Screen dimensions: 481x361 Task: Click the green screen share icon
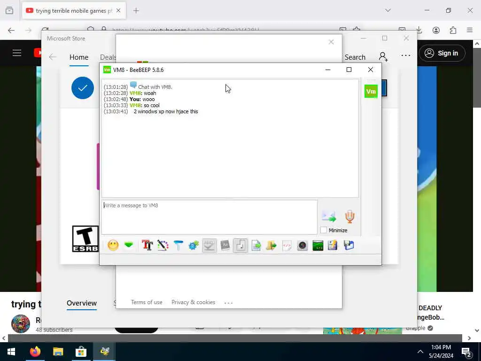point(318,245)
